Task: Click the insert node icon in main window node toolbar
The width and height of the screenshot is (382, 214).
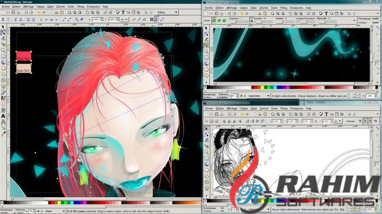Action: click(x=2, y=19)
